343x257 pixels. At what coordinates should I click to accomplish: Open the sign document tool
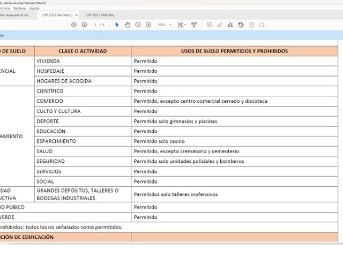pyautogui.click(x=230, y=25)
